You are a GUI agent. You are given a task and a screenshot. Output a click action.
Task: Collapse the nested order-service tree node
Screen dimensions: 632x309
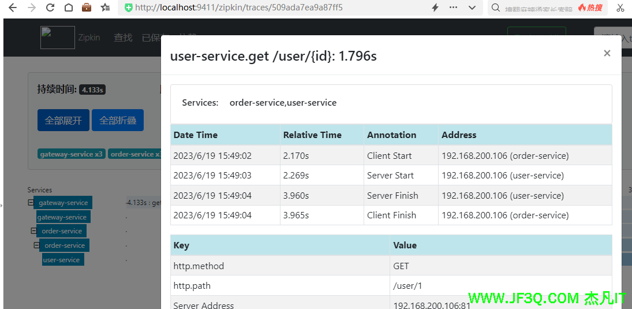(36, 245)
